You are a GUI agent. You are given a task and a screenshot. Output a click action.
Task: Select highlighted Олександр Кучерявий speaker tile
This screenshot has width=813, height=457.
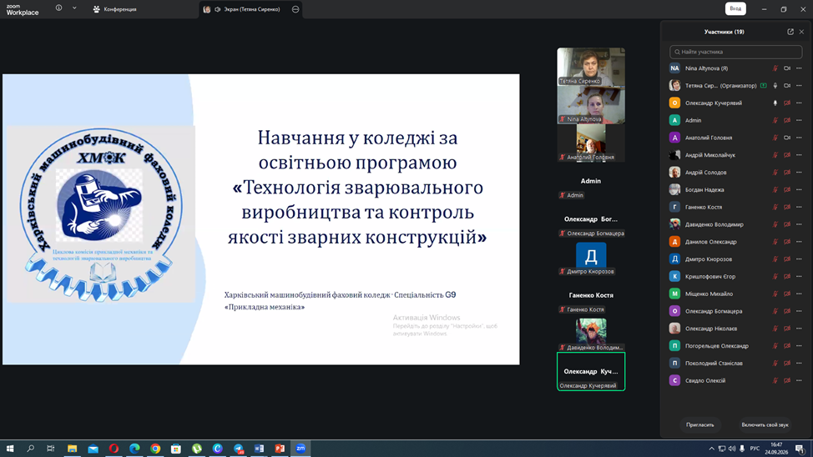point(591,371)
